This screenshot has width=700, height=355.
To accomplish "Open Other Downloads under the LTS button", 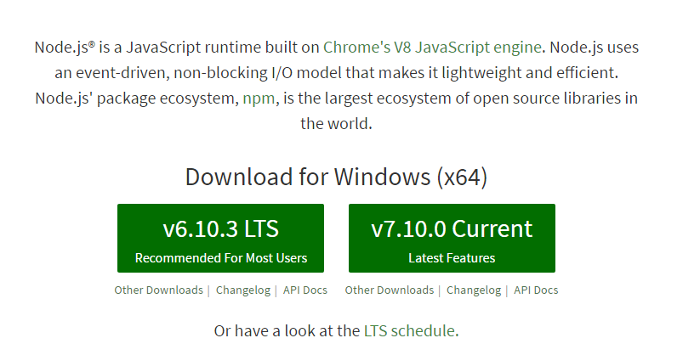I will pos(158,290).
